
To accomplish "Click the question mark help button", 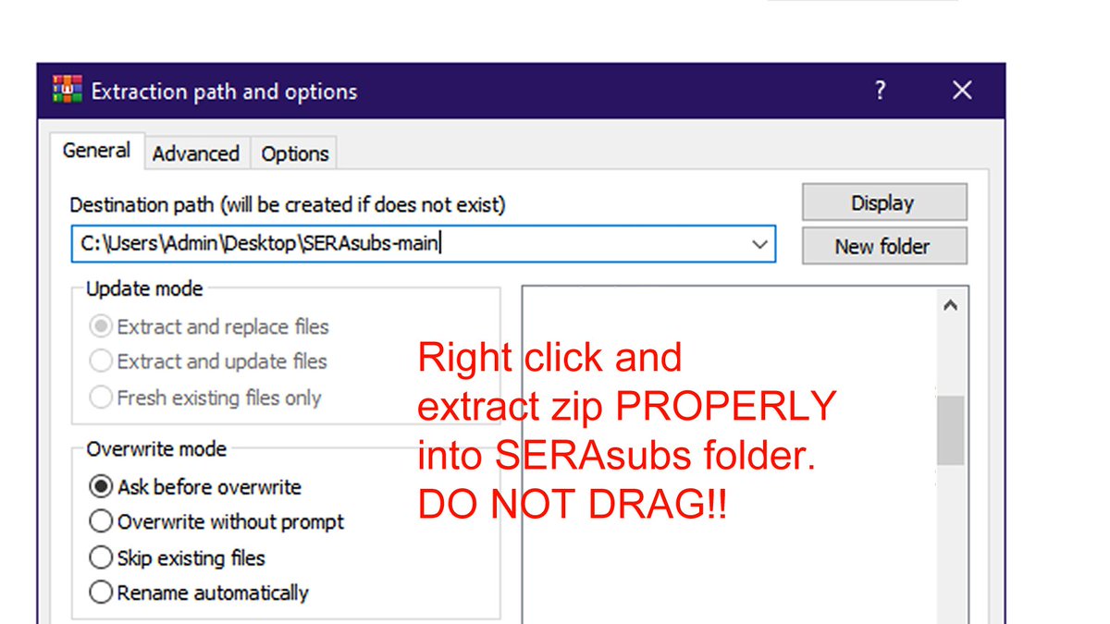I will [x=881, y=91].
